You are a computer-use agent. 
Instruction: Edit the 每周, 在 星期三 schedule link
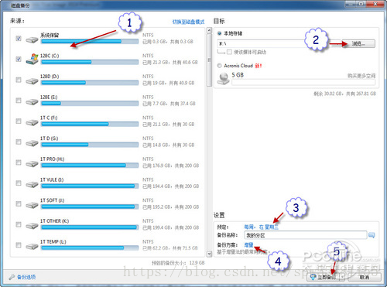pyautogui.click(x=262, y=227)
